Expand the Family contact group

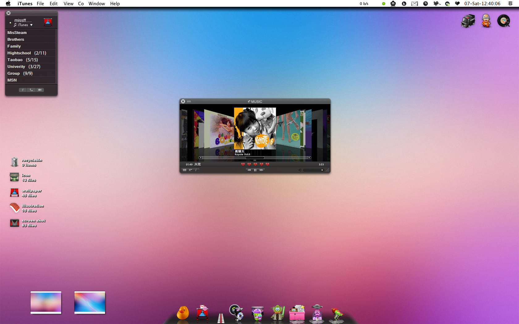(31, 46)
